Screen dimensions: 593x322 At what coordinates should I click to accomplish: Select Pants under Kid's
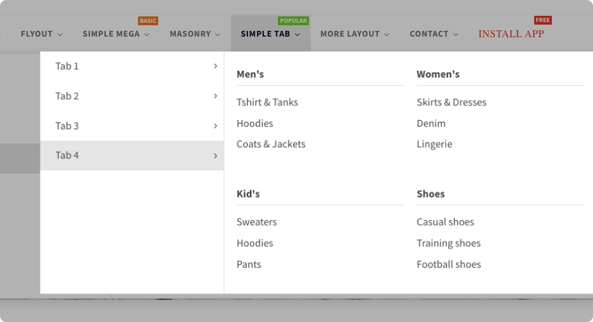pos(249,265)
